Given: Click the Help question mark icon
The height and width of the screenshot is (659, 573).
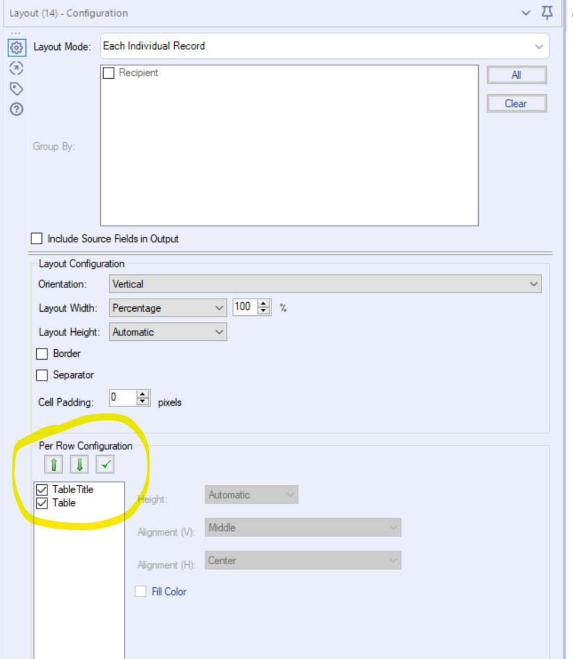Looking at the screenshot, I should pyautogui.click(x=16, y=108).
